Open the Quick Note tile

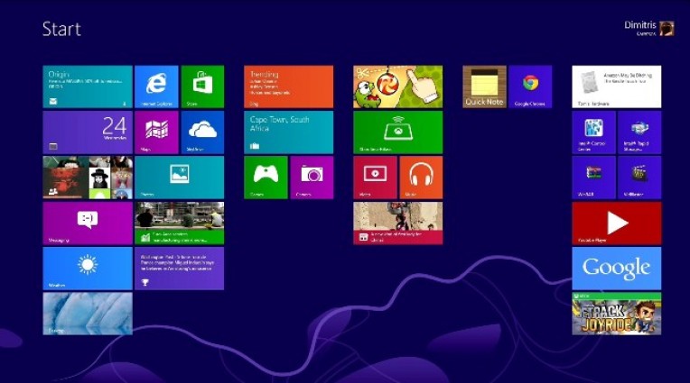click(x=484, y=87)
